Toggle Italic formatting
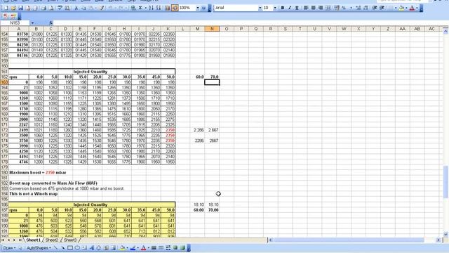The width and height of the screenshot is (449, 253). point(290,8)
